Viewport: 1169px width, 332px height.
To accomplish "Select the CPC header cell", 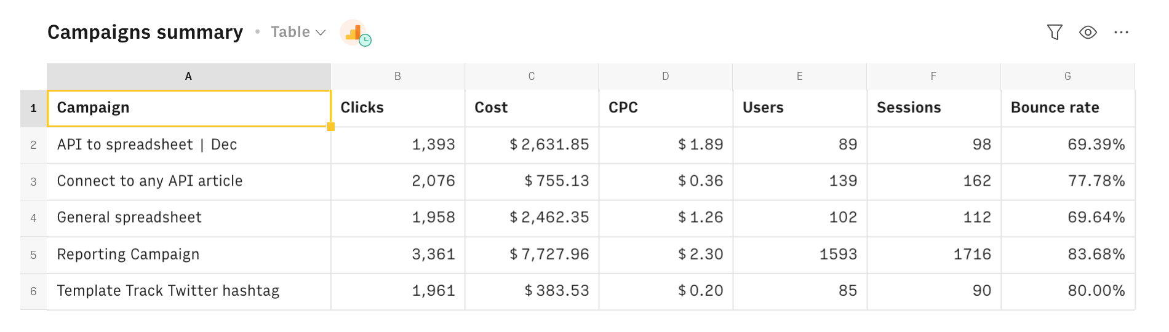I will click(x=665, y=108).
